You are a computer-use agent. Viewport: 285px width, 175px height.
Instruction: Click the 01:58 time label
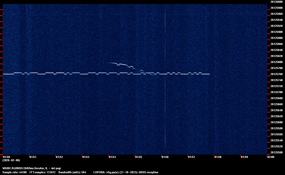coord(218,157)
